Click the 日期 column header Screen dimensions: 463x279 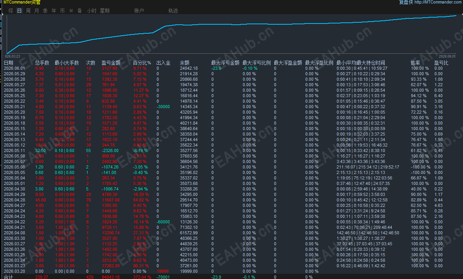[x=9, y=63]
